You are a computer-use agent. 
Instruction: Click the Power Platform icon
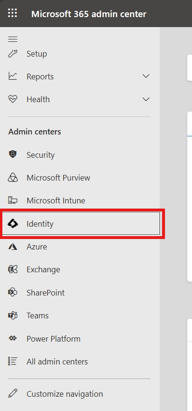[x=12, y=338]
